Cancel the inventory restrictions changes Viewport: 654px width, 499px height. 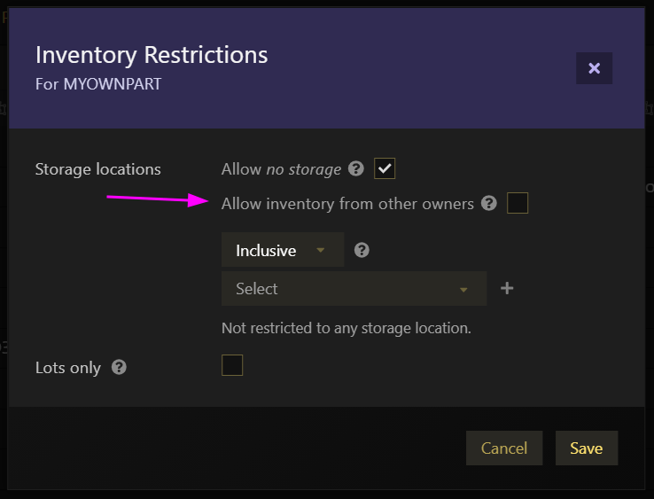(x=504, y=448)
